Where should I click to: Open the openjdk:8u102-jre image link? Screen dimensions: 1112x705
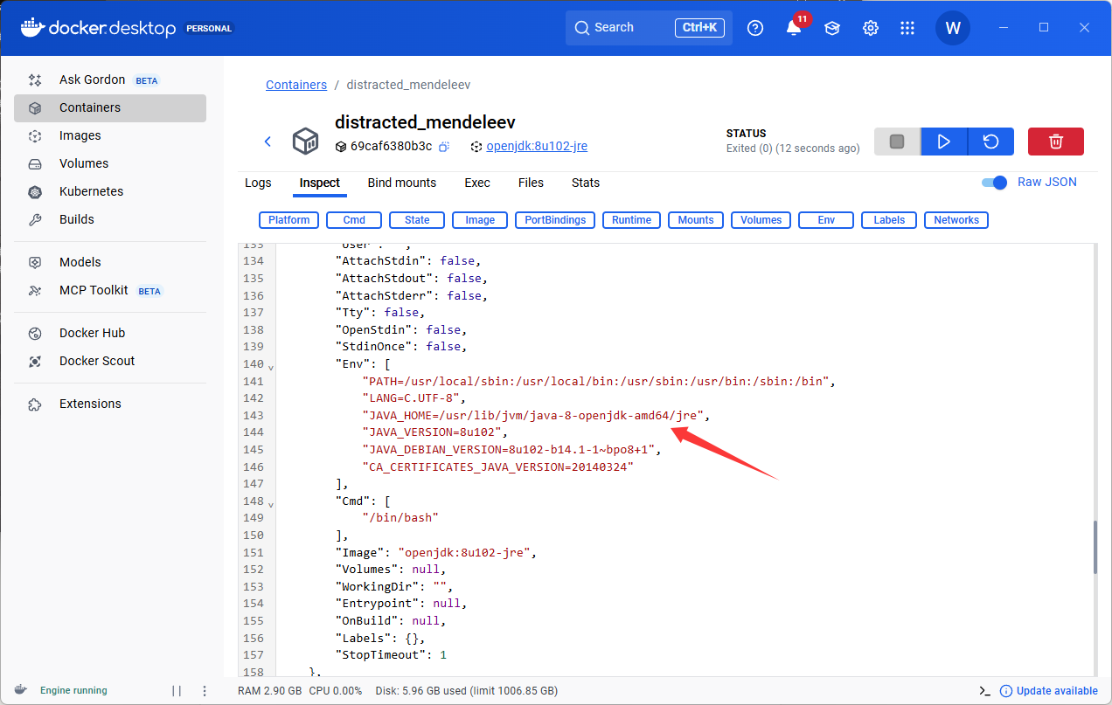coord(536,147)
